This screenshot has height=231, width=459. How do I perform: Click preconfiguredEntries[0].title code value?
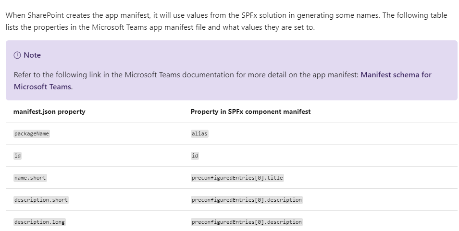[237, 178]
